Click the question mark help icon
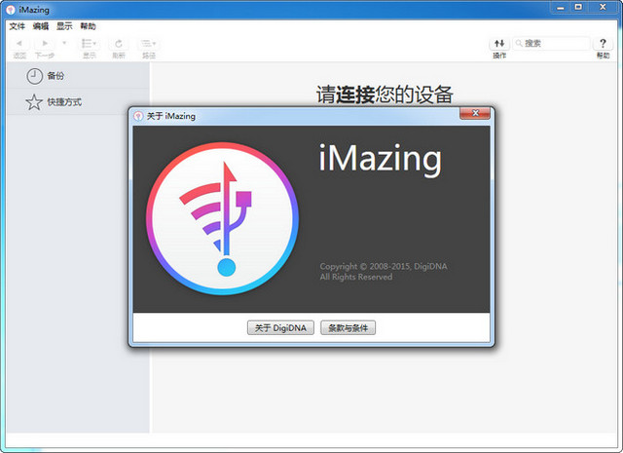The height and width of the screenshot is (453, 623). click(603, 43)
